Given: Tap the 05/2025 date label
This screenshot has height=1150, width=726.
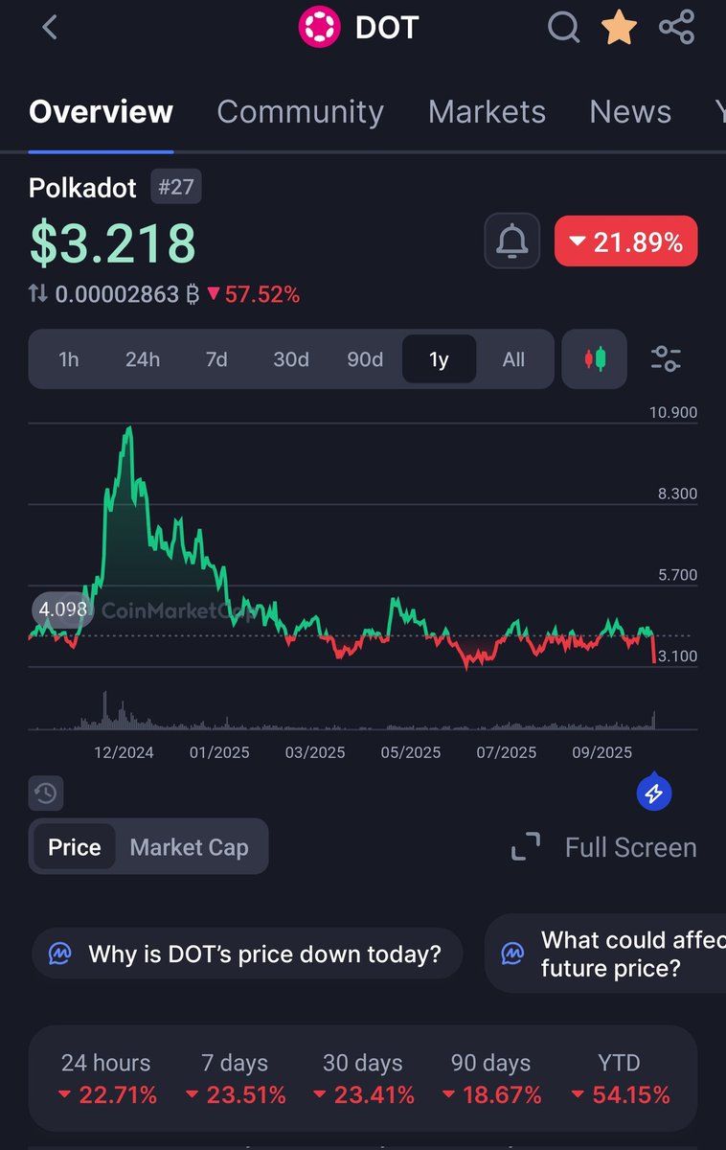Looking at the screenshot, I should pyautogui.click(x=411, y=752).
